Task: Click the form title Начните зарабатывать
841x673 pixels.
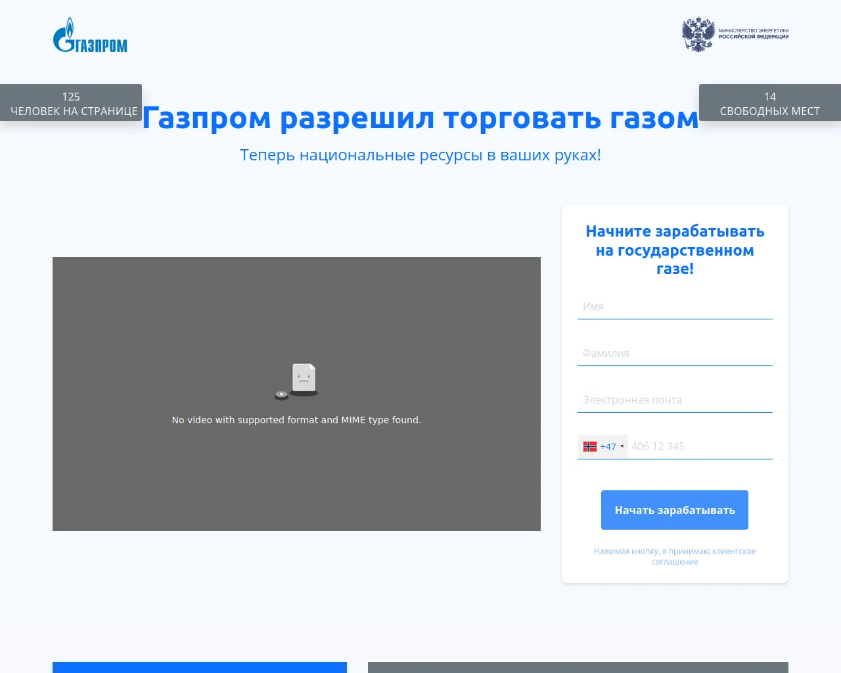Action: pyautogui.click(x=675, y=250)
